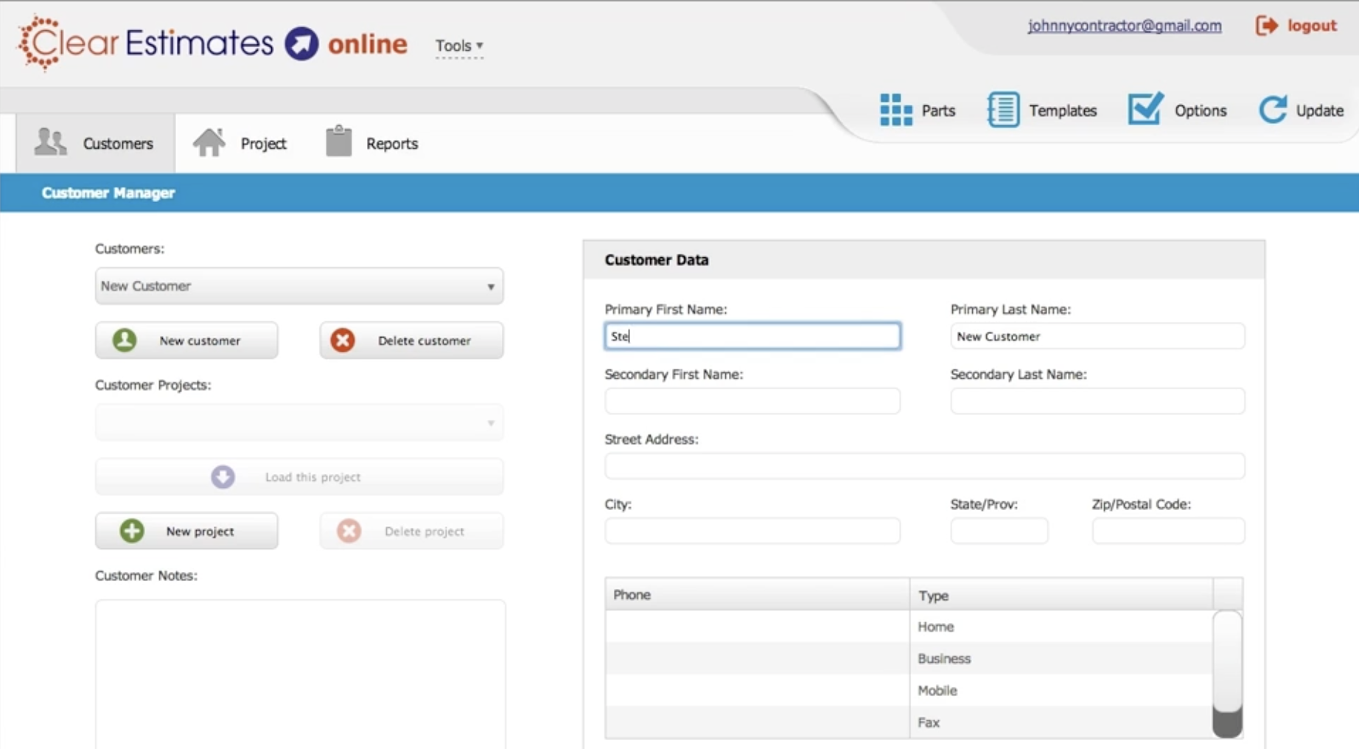Click the Home phone number cell

(758, 627)
